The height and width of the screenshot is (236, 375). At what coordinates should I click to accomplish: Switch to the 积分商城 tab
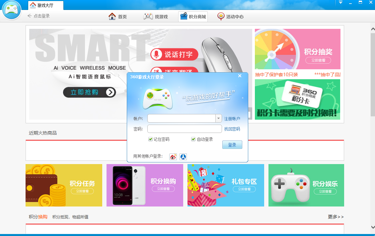coord(193,17)
